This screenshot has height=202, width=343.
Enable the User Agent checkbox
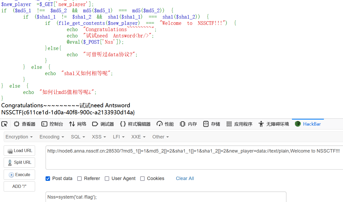[107, 178]
